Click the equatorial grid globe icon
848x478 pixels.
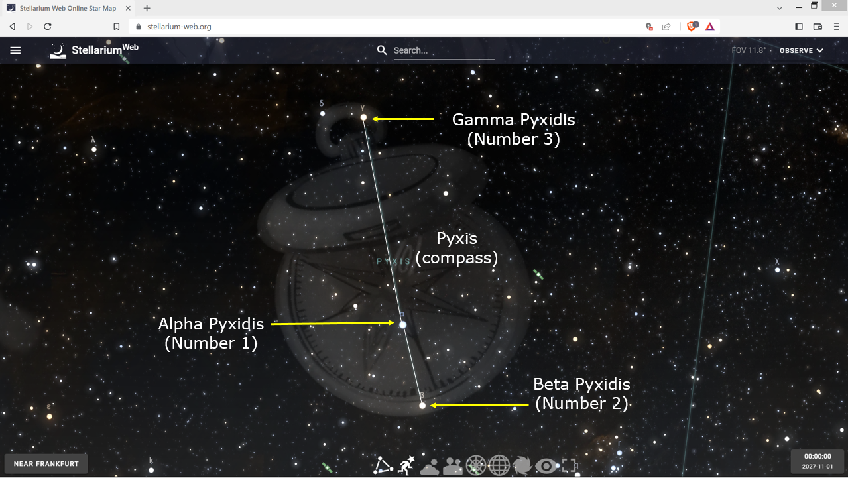point(499,466)
